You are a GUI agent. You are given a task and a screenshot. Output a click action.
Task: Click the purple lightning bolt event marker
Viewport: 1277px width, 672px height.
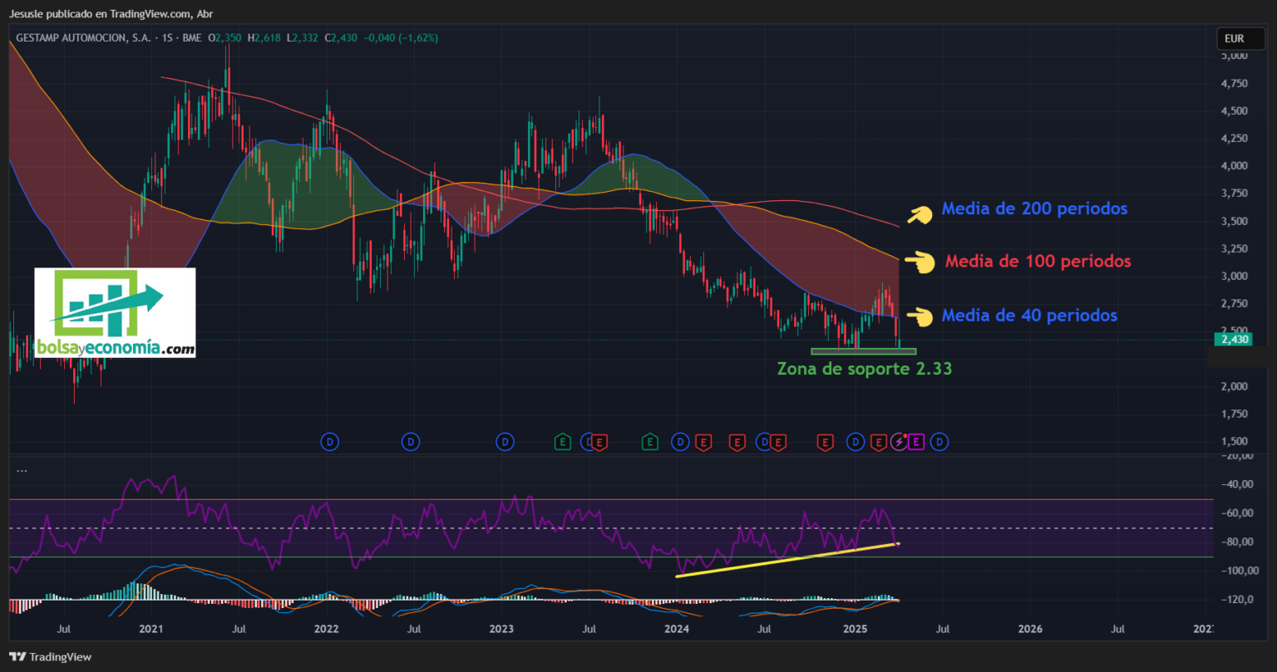(x=900, y=442)
